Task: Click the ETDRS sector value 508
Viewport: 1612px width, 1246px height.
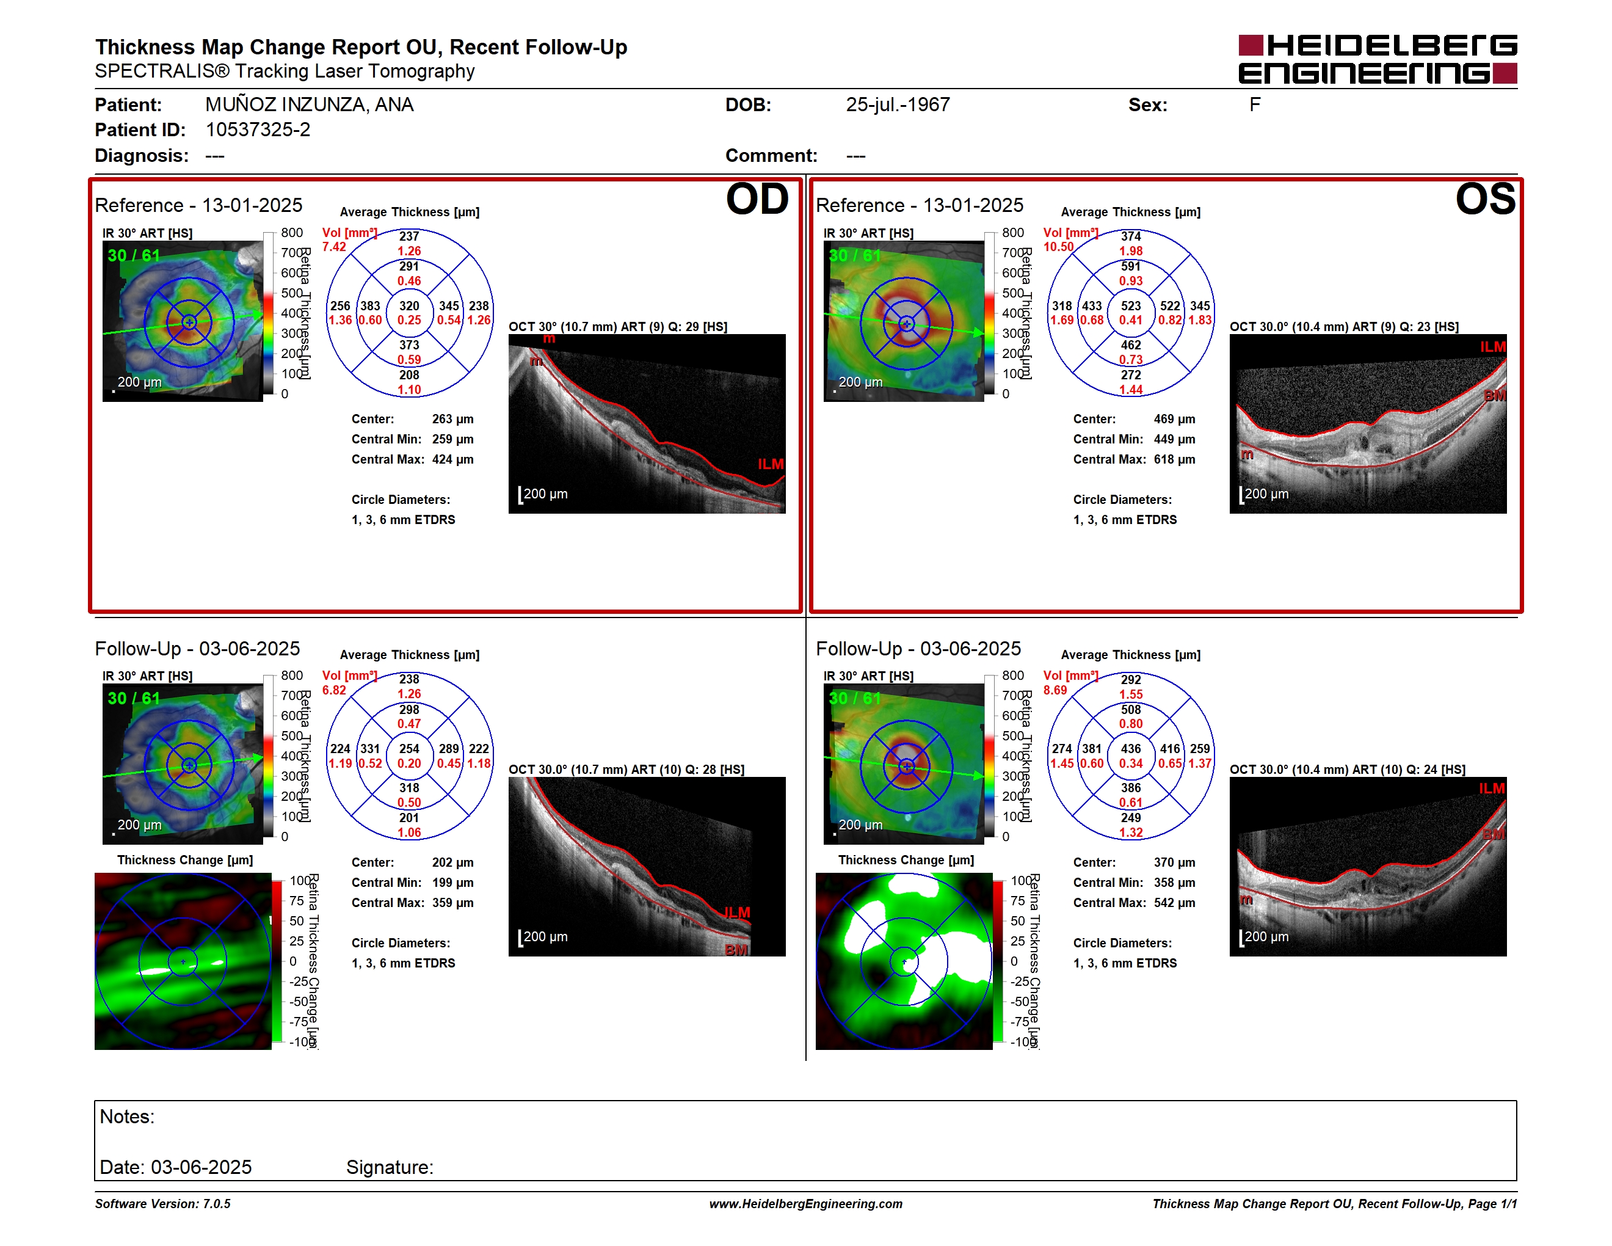Action: 1130,709
